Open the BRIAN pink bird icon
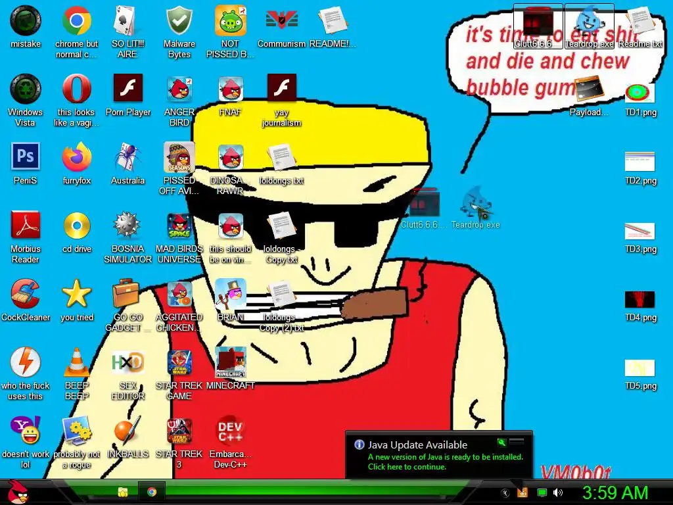The width and height of the screenshot is (673, 505). [x=230, y=300]
